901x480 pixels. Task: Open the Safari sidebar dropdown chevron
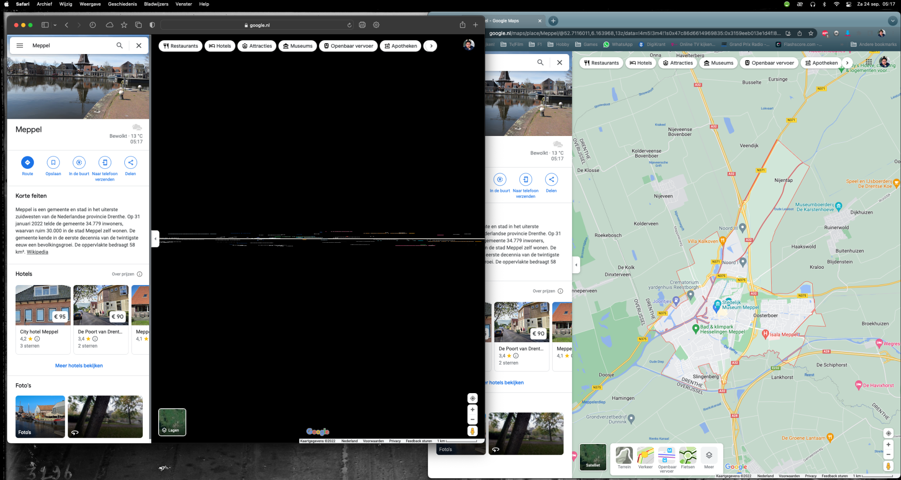pos(55,25)
